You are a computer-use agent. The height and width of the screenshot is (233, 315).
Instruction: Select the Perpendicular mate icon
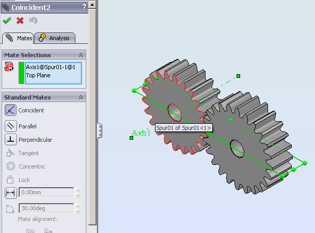tap(10, 140)
